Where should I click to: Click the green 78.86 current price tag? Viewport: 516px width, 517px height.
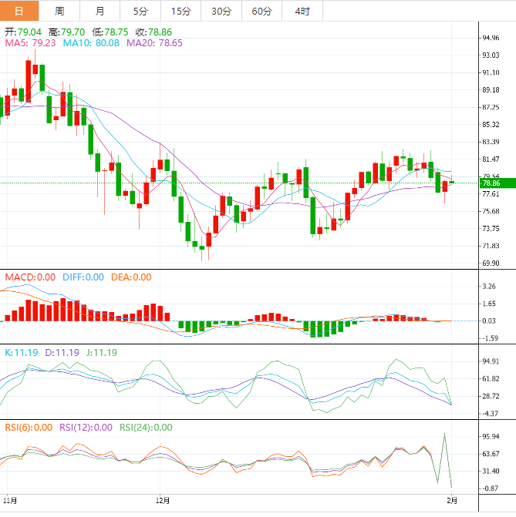pyautogui.click(x=497, y=183)
